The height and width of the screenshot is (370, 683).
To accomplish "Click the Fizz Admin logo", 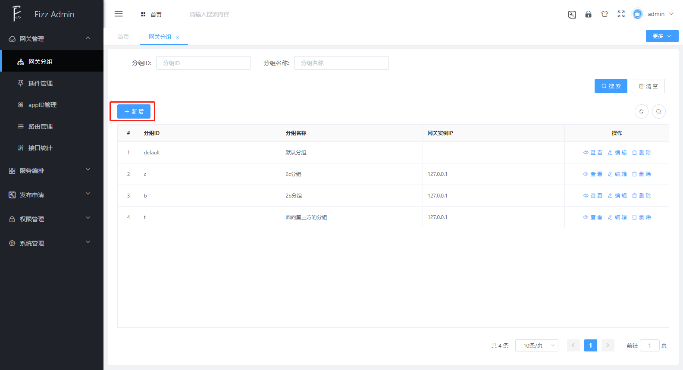I will 17,14.
